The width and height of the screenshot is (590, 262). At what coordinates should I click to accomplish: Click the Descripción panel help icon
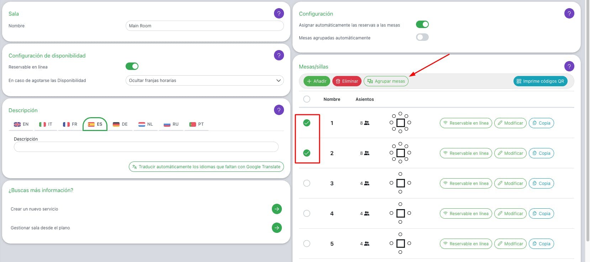[279, 110]
